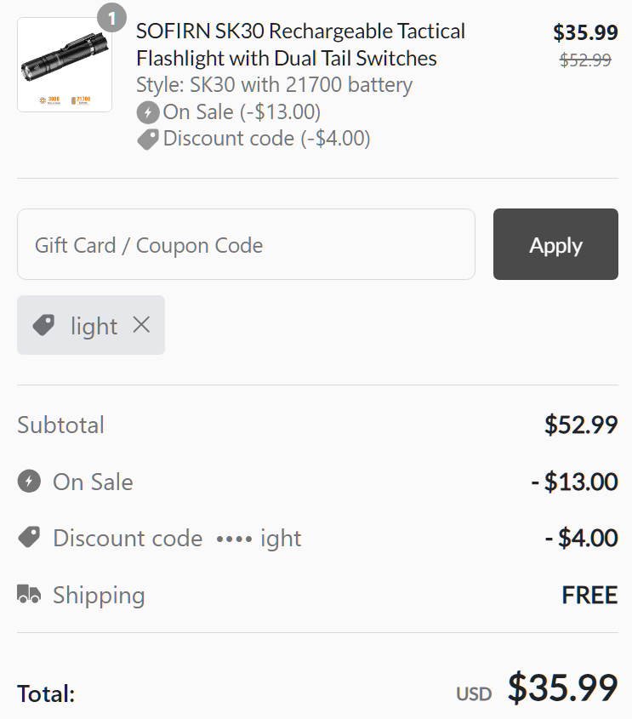Click the -$4.00 discount amount in summary
Viewport: 632px width, 719px height.
(581, 538)
